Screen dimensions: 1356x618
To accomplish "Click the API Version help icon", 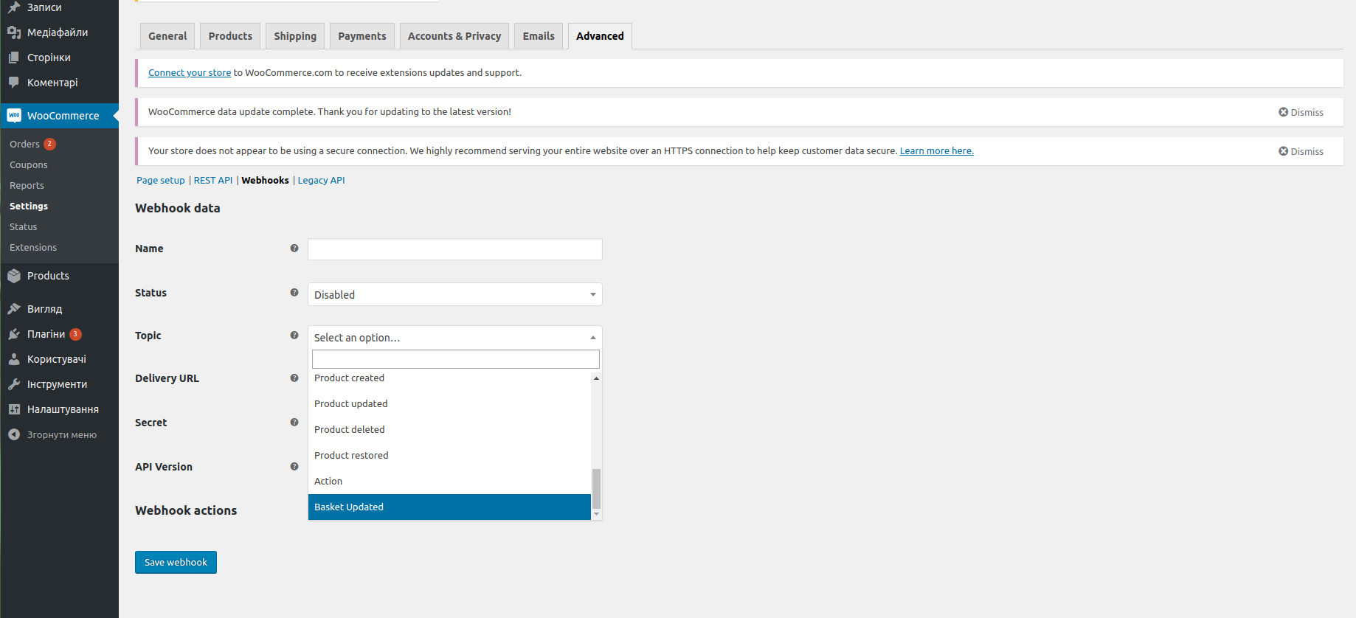I will (x=294, y=467).
